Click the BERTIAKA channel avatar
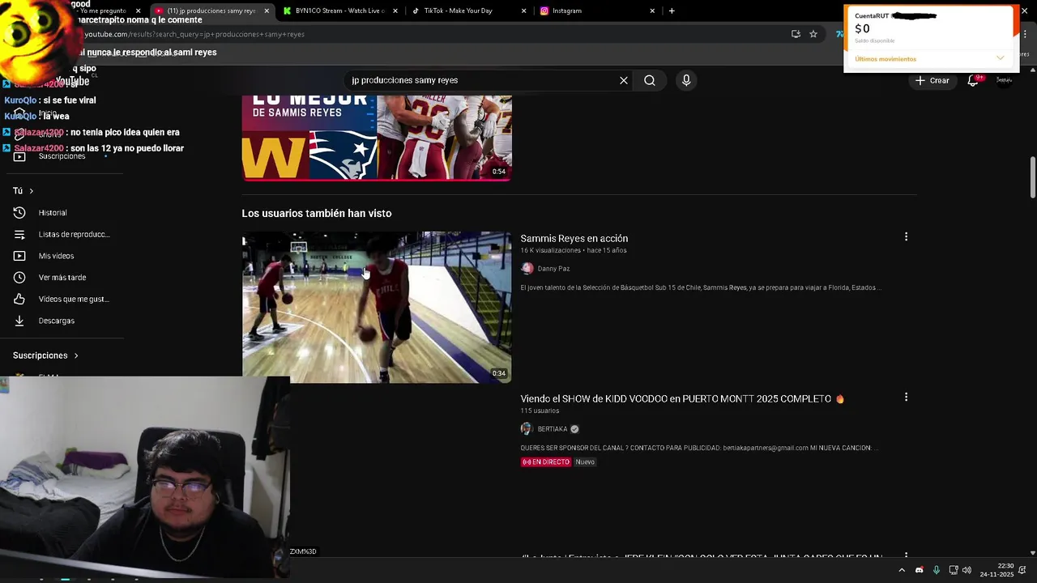The width and height of the screenshot is (1037, 583). tap(527, 428)
